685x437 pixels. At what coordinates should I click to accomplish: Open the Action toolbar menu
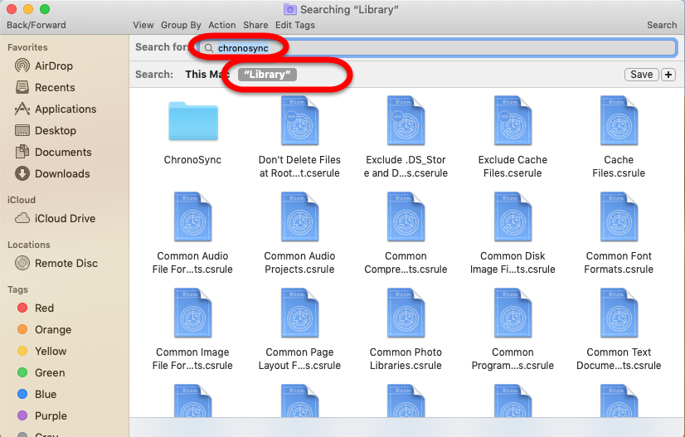(x=221, y=25)
